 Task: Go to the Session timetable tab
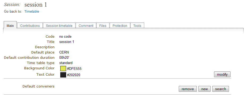coord(59,26)
